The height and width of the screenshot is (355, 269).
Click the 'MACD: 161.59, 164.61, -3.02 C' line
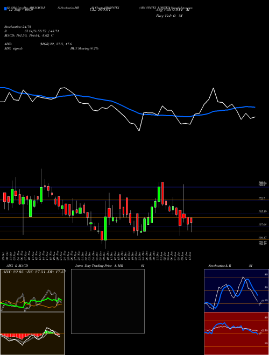point(29,35)
